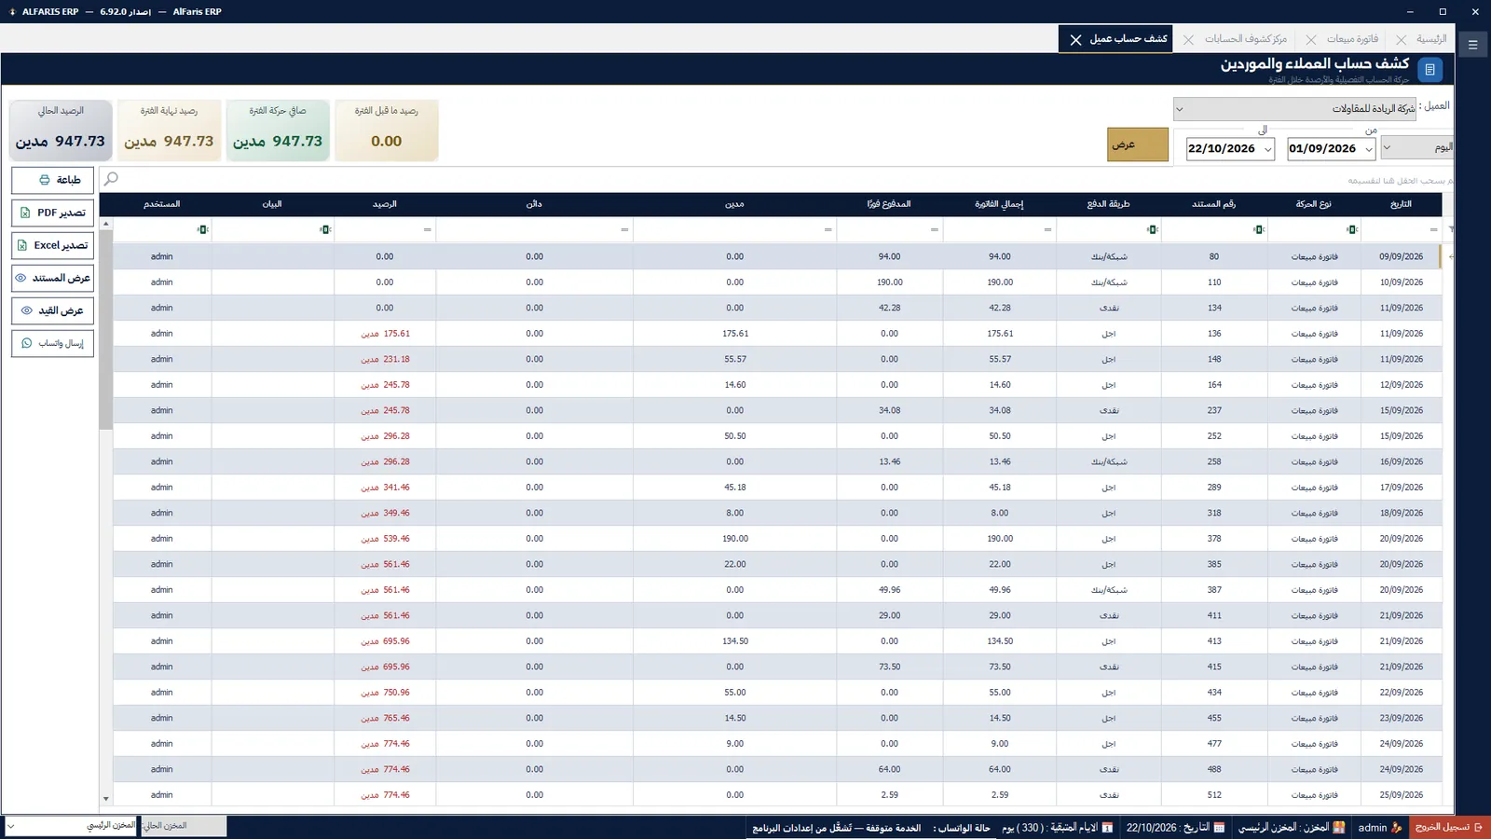Screen dimensions: 1491x839
Task: Select the row with document number 289
Action: click(777, 488)
